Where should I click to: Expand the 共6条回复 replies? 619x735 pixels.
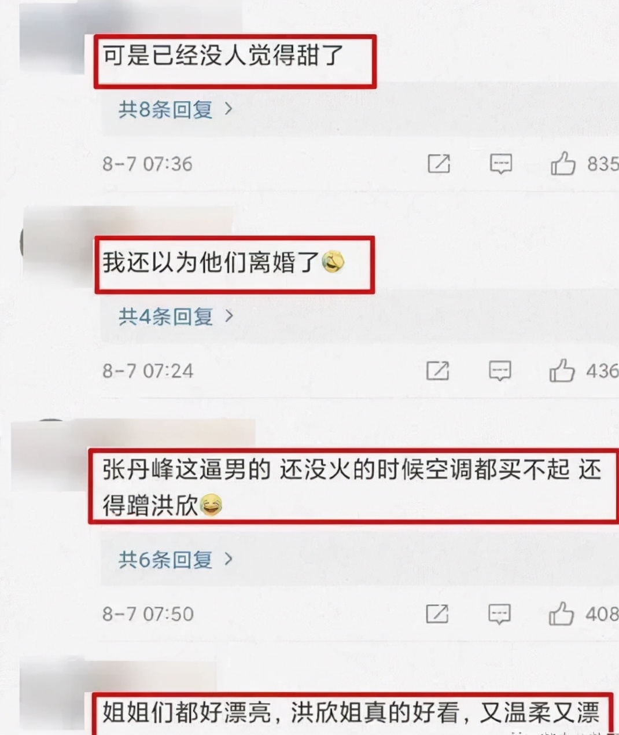pos(175,559)
